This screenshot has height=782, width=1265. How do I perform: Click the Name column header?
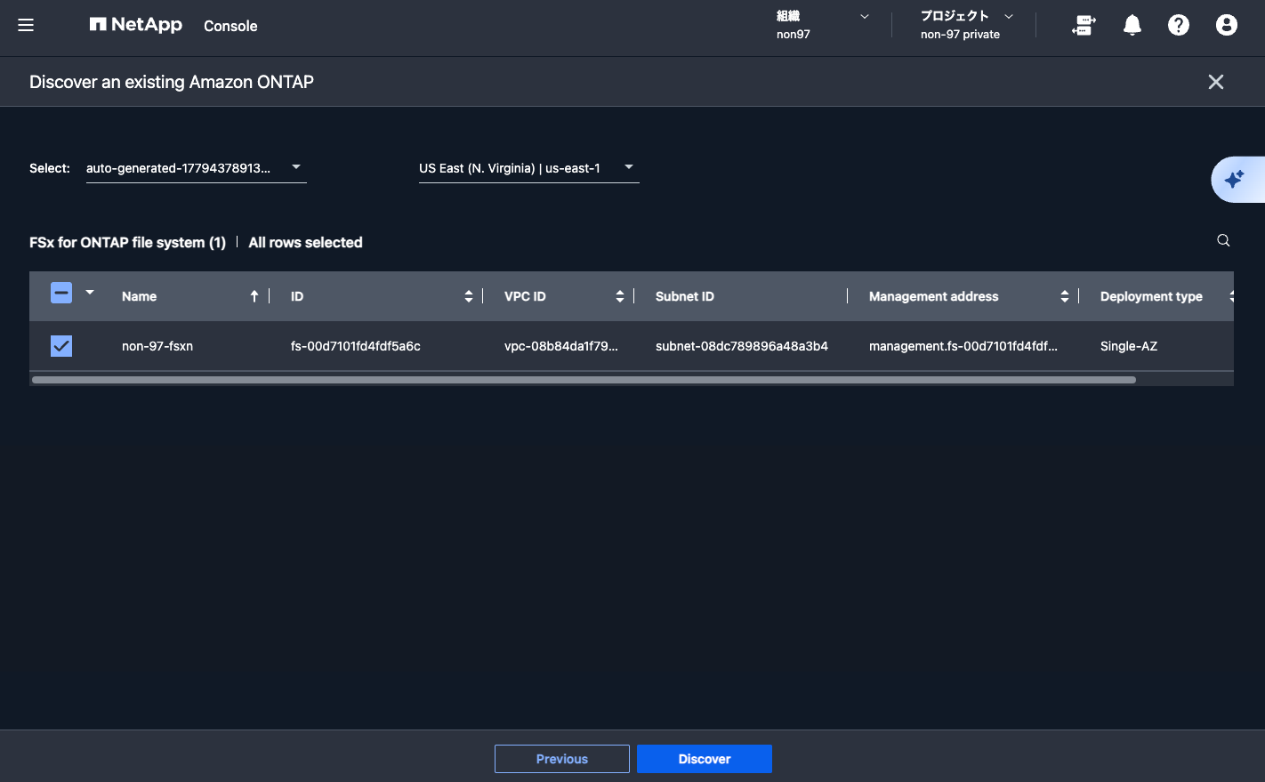tap(139, 296)
